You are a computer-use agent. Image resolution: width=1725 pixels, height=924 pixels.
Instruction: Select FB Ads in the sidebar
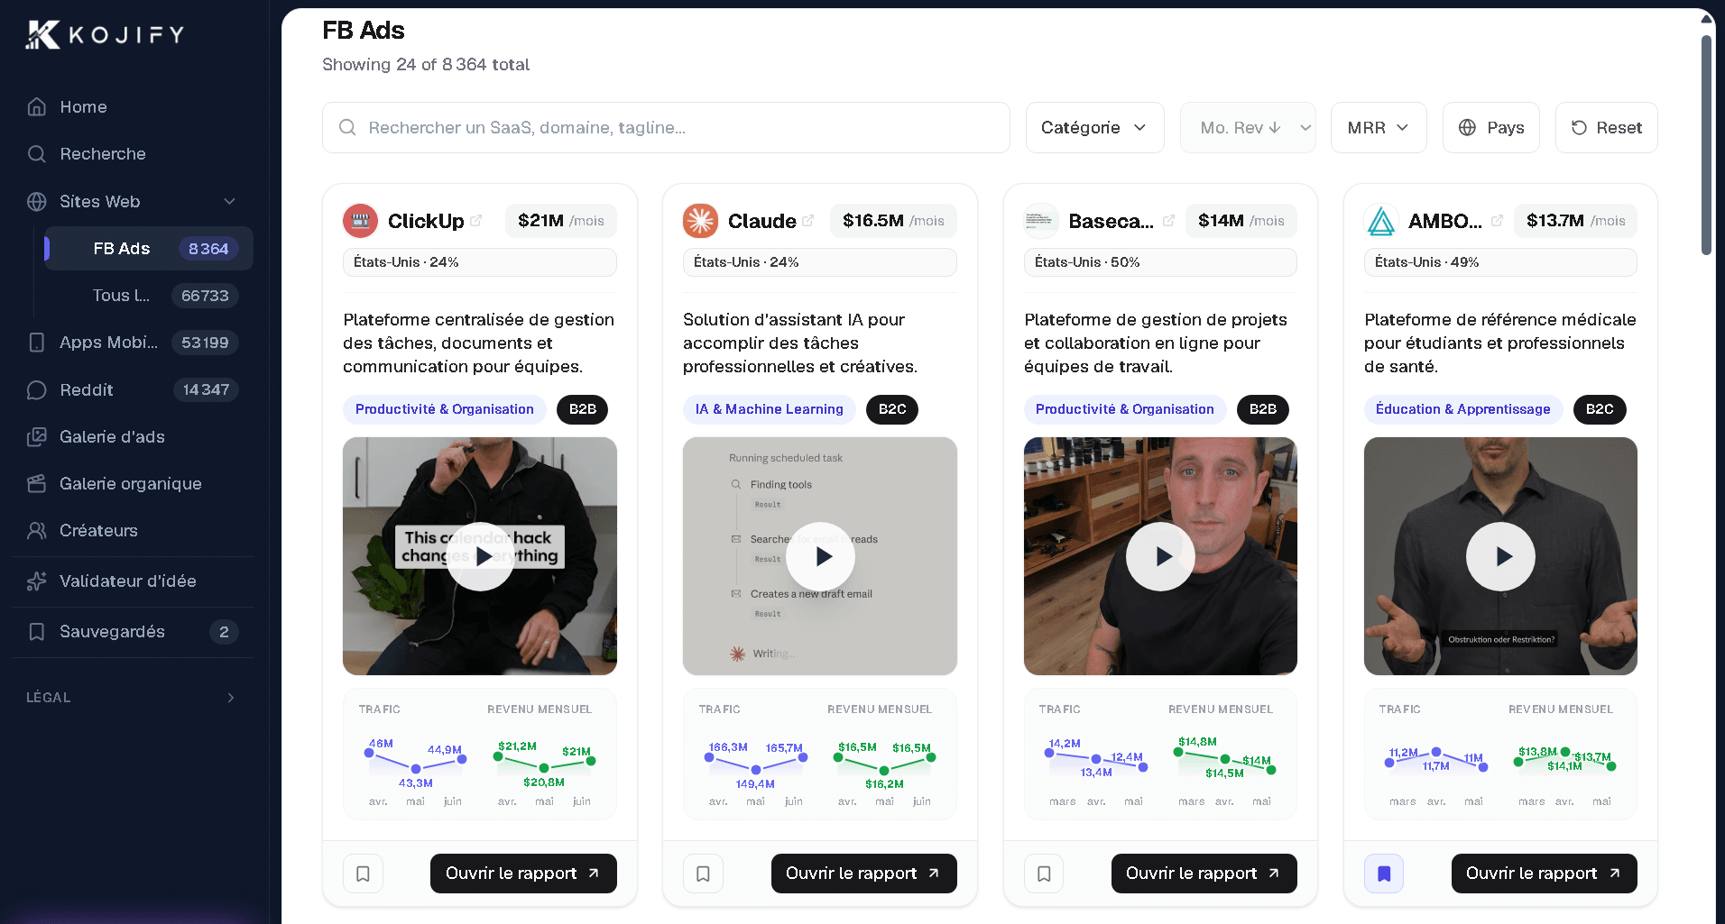pyautogui.click(x=149, y=249)
